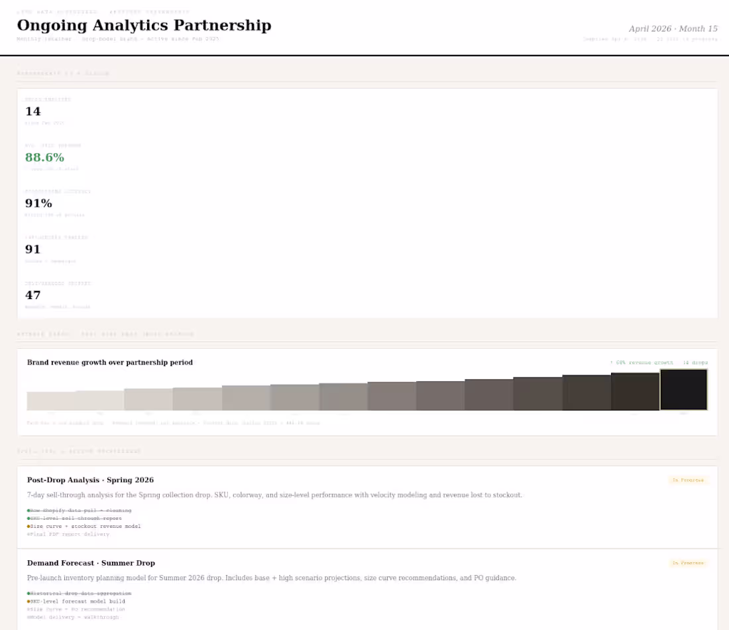Click the "47" deliverables shipped stat
Image resolution: width=729 pixels, height=630 pixels.
32,294
